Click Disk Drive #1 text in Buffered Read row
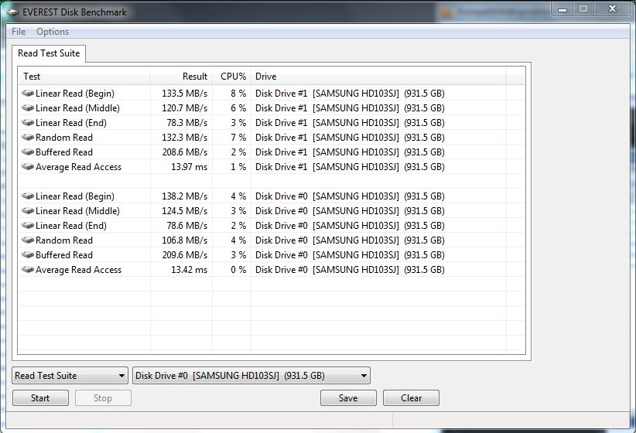This screenshot has width=636, height=433. click(x=281, y=152)
